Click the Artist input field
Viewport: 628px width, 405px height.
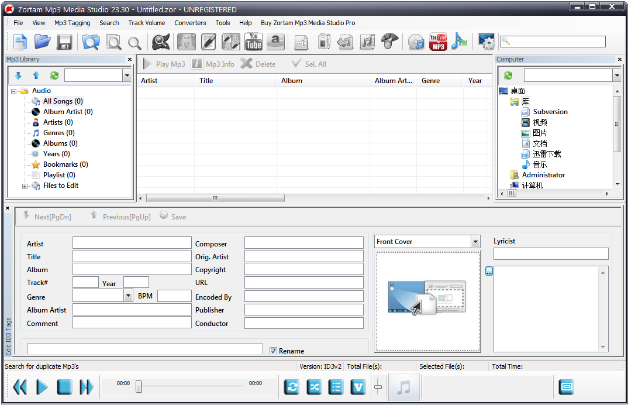tap(132, 243)
